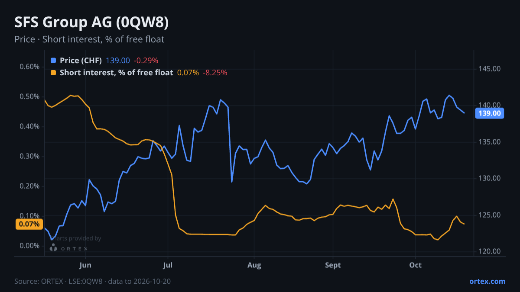Click the -8.25% short interest change value

tap(215, 73)
